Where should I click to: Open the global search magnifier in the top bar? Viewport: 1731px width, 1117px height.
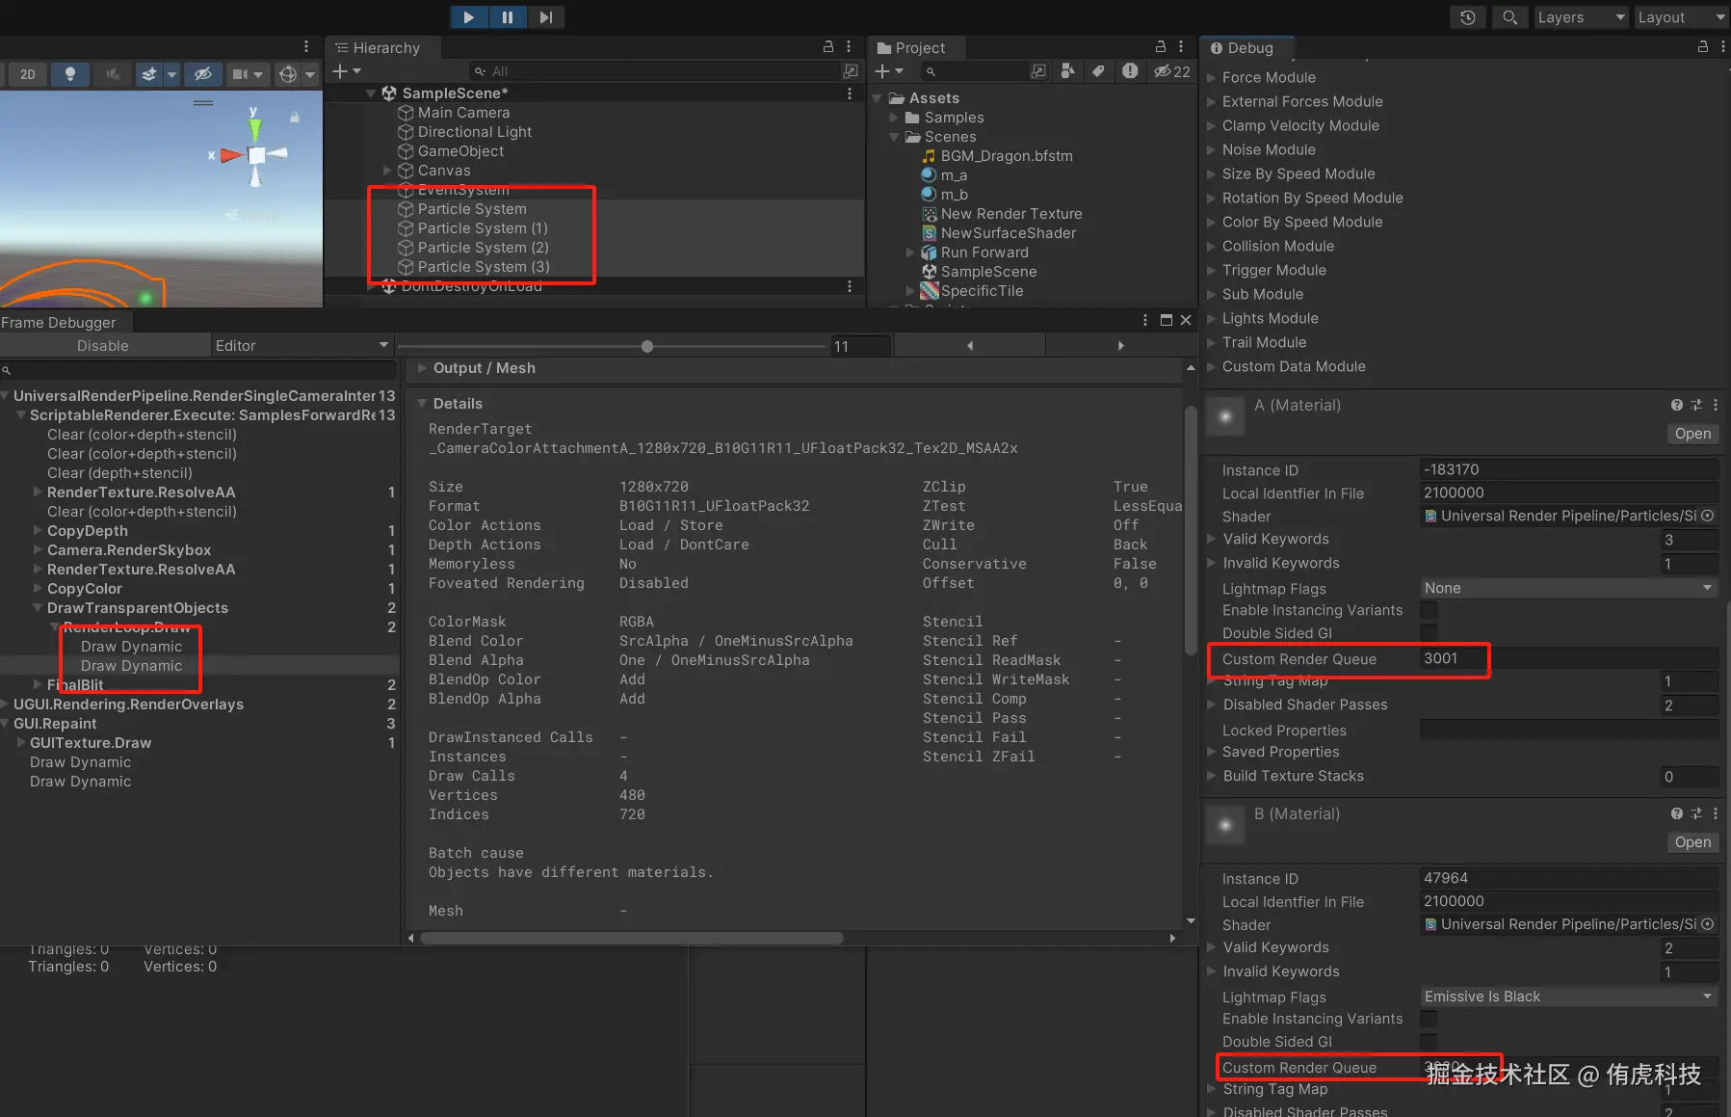pyautogui.click(x=1509, y=17)
